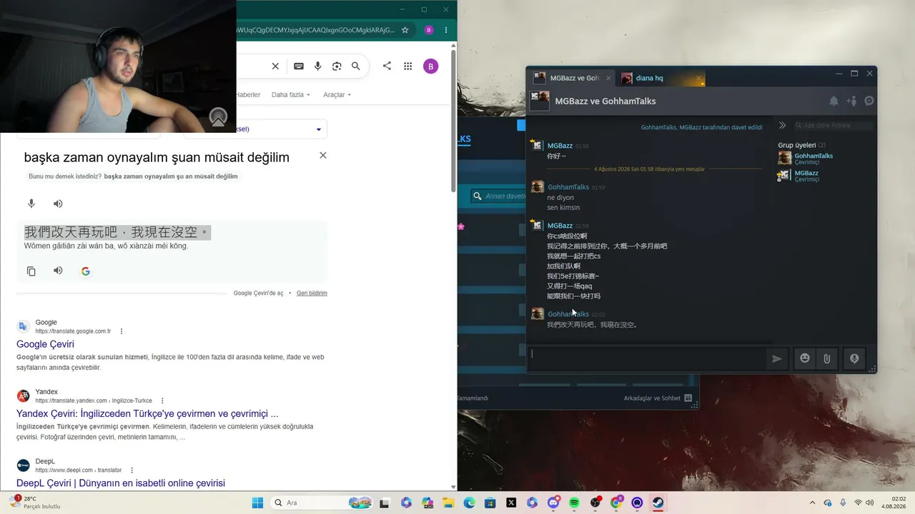Copy the Chinese translation
Screen dimensions: 915x514
(31, 271)
